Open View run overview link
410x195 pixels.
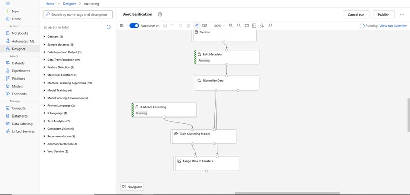[x=393, y=26]
